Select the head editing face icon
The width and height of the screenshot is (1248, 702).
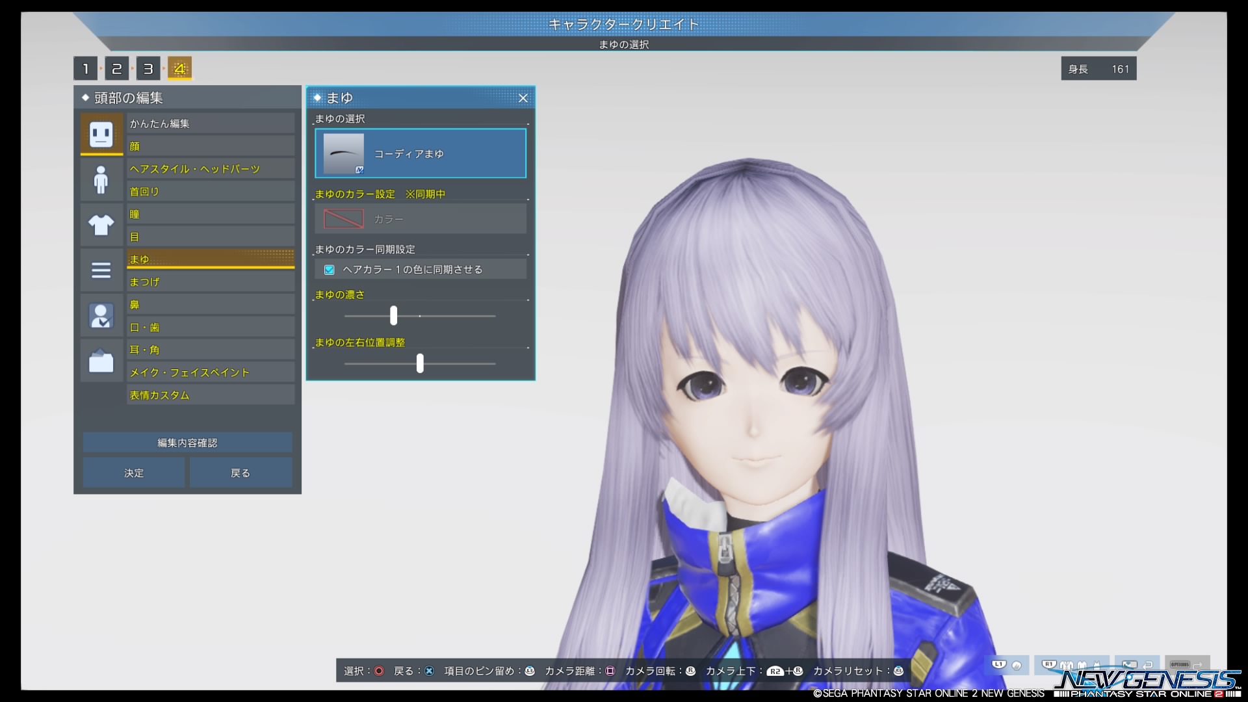tap(101, 134)
